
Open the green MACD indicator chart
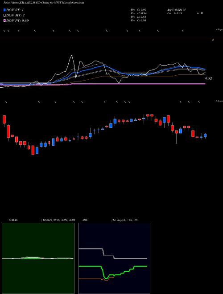pyautogui.click(x=38, y=258)
